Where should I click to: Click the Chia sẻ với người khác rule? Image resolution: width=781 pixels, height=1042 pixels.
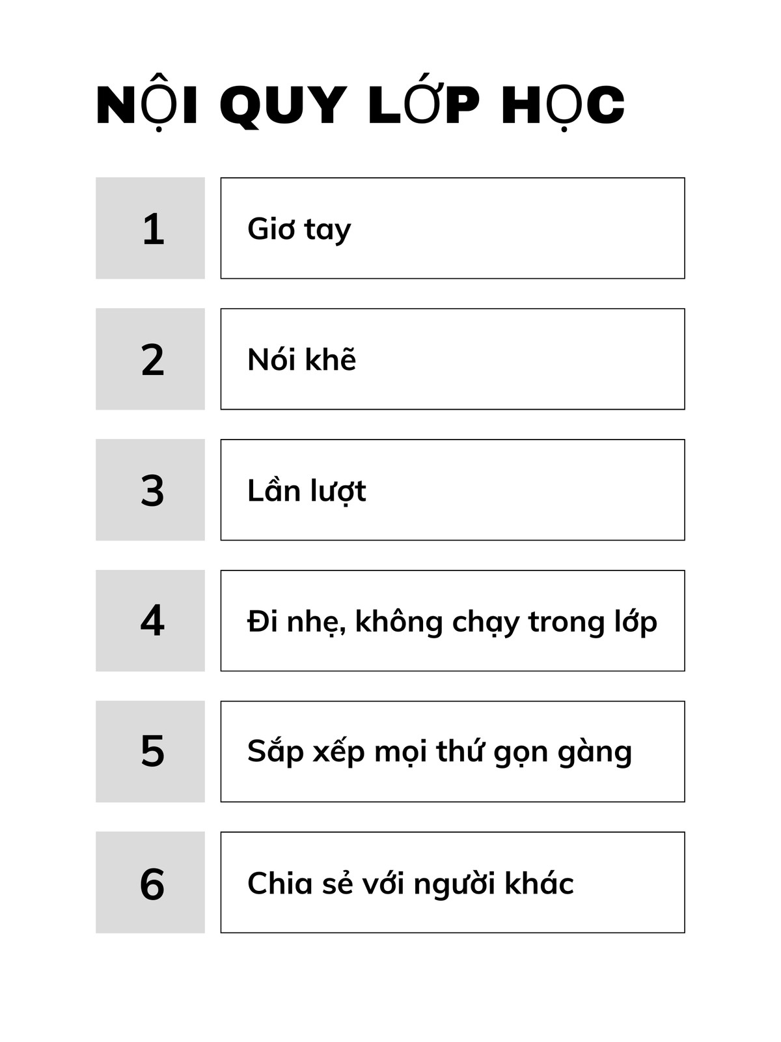452,882
